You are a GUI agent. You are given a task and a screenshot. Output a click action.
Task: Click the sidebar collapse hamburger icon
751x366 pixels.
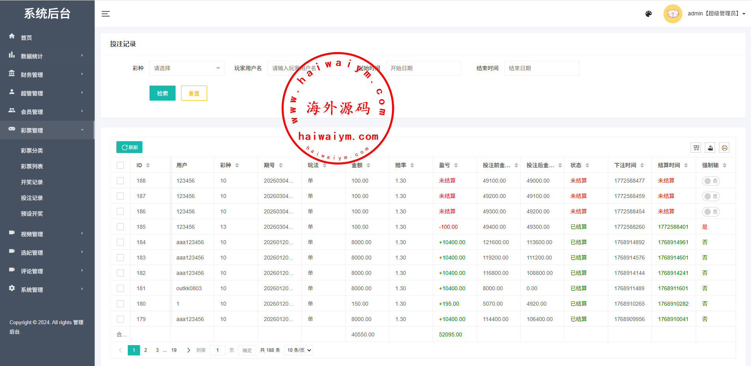coord(105,14)
